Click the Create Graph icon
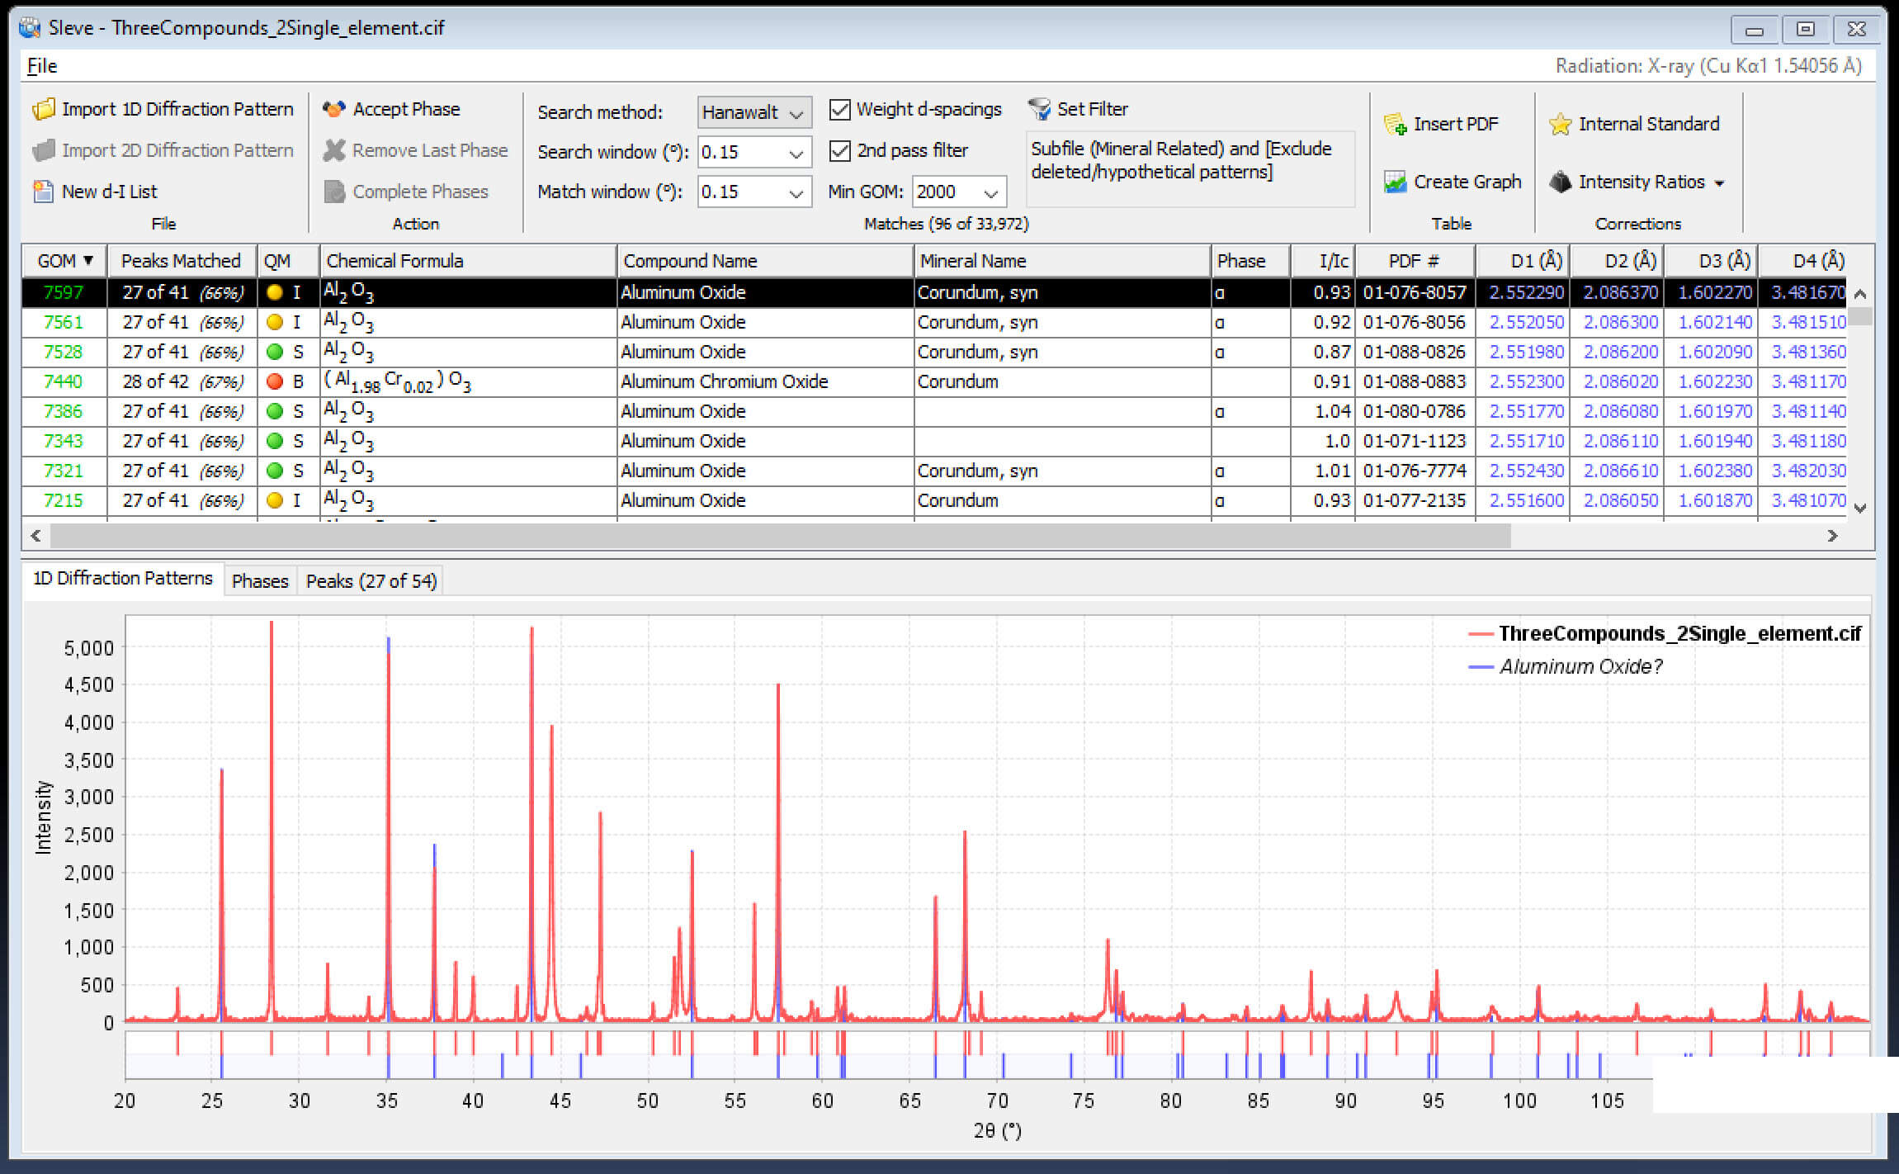 [1395, 182]
